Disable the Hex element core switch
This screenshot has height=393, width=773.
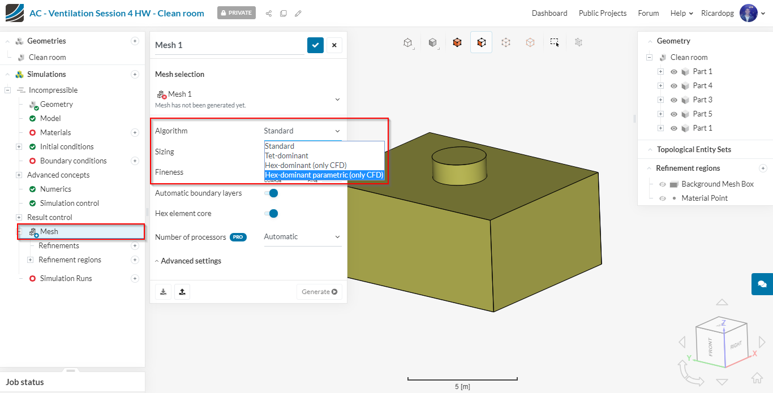[272, 214]
